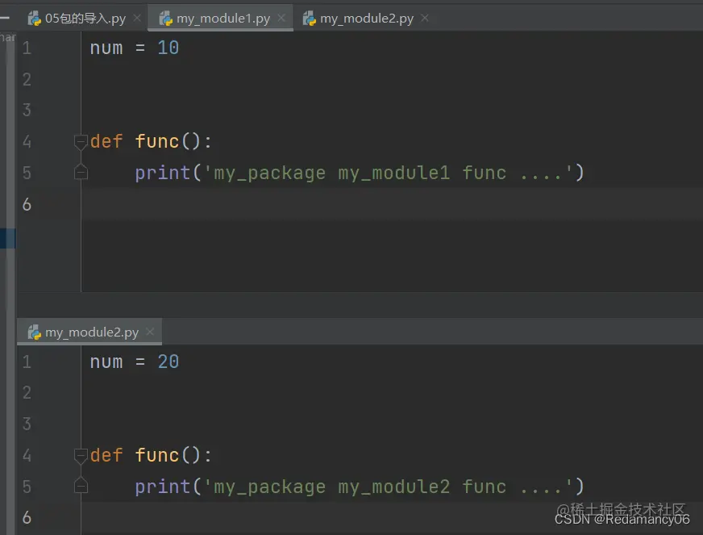Click 'my_package my_module2 func ....' string

[x=389, y=487]
